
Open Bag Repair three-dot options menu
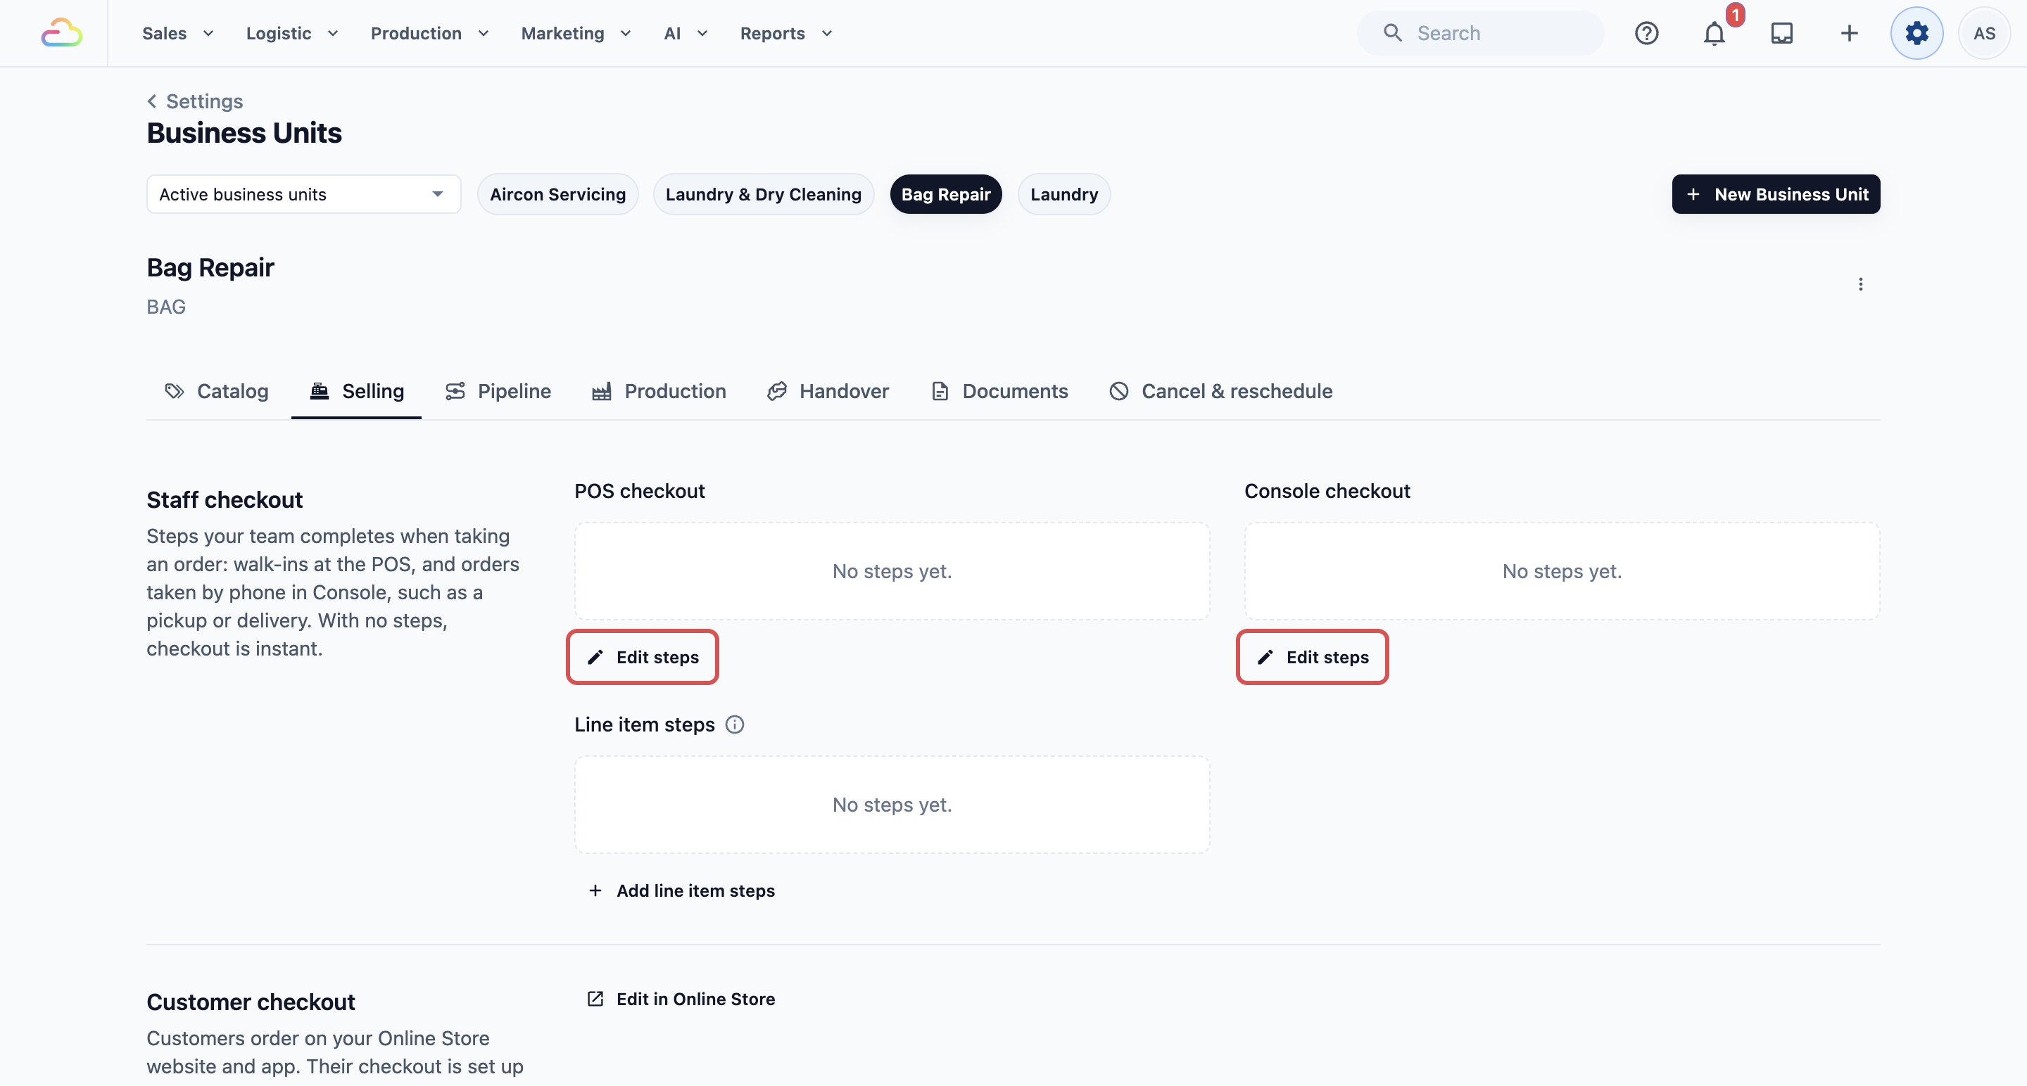1860,284
